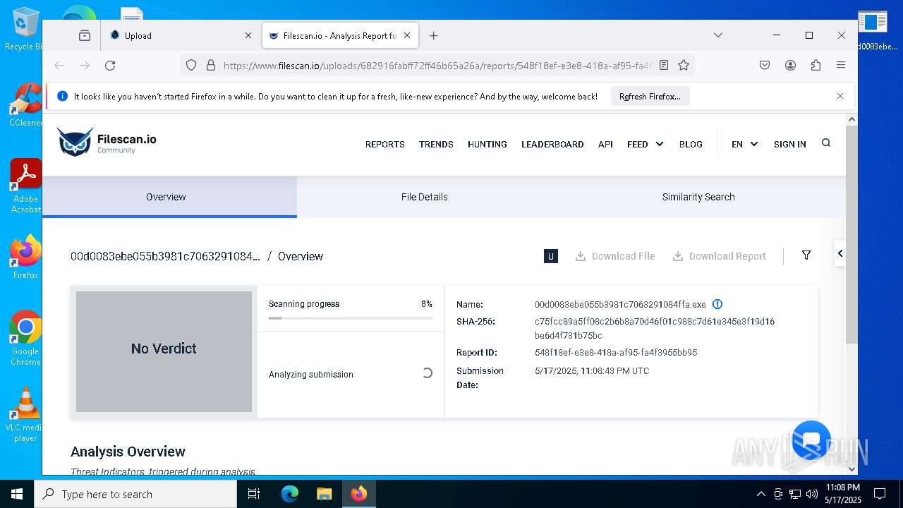903x508 pixels.
Task: Open the filter funnel icon
Action: pyautogui.click(x=806, y=255)
